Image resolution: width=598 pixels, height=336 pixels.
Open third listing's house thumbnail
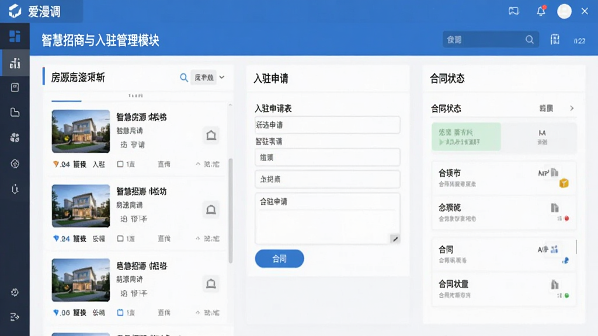coord(81,280)
